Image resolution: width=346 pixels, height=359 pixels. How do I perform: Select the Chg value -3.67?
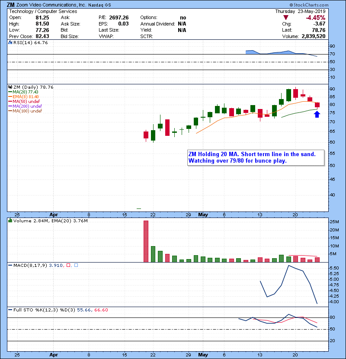(319, 24)
